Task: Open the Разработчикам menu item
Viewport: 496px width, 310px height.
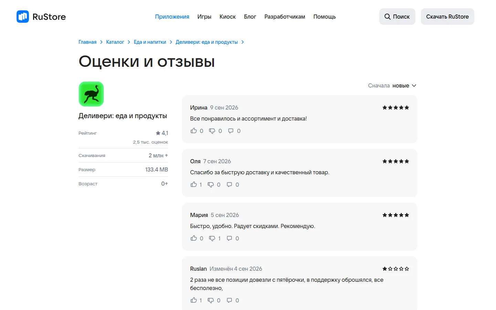Action: point(285,17)
